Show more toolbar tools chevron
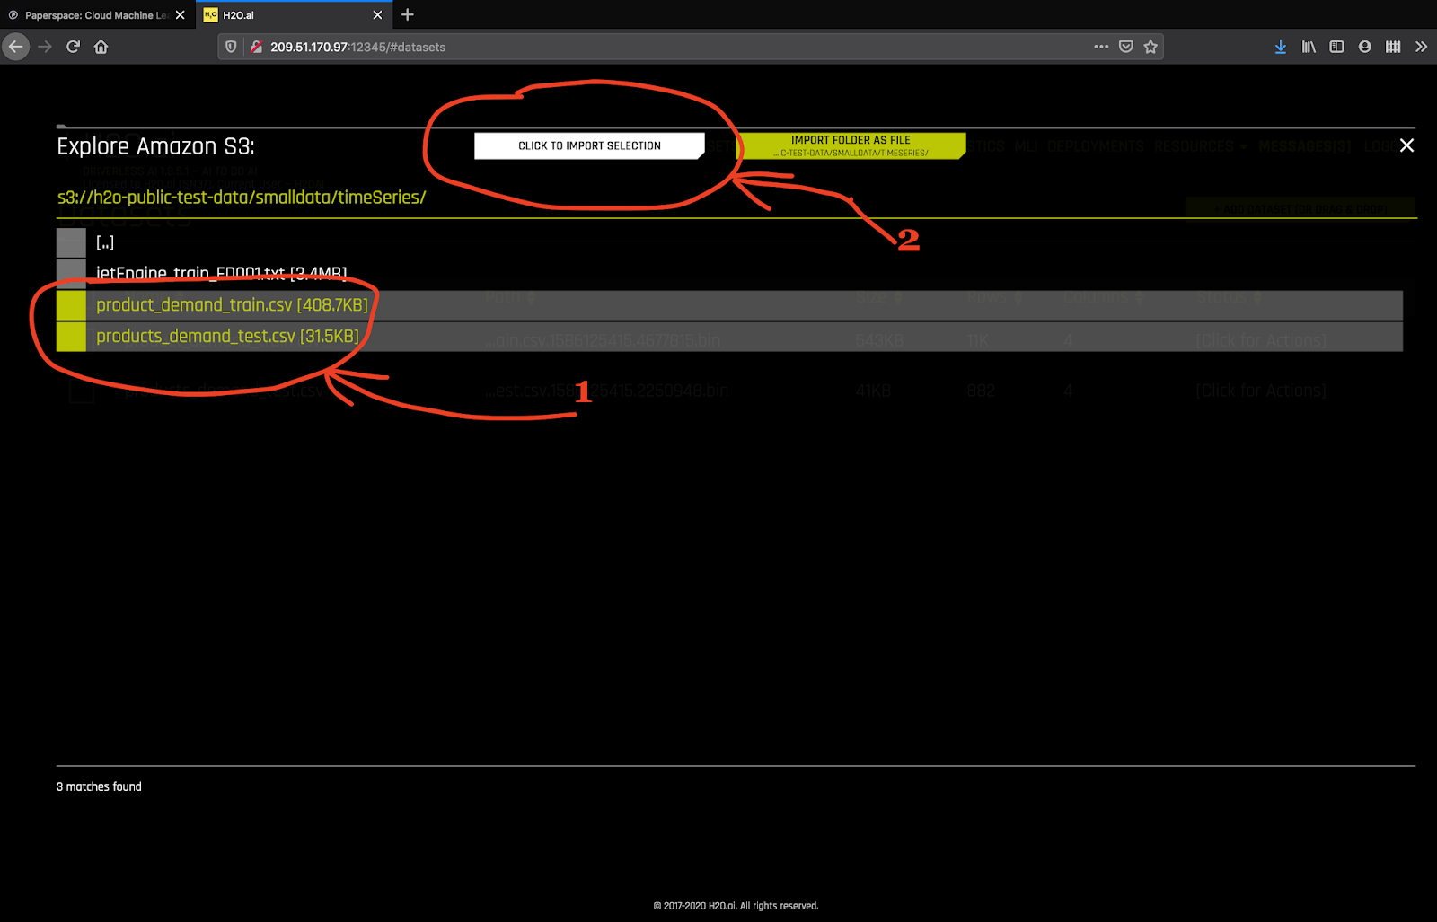This screenshot has width=1437, height=922. pyautogui.click(x=1421, y=47)
